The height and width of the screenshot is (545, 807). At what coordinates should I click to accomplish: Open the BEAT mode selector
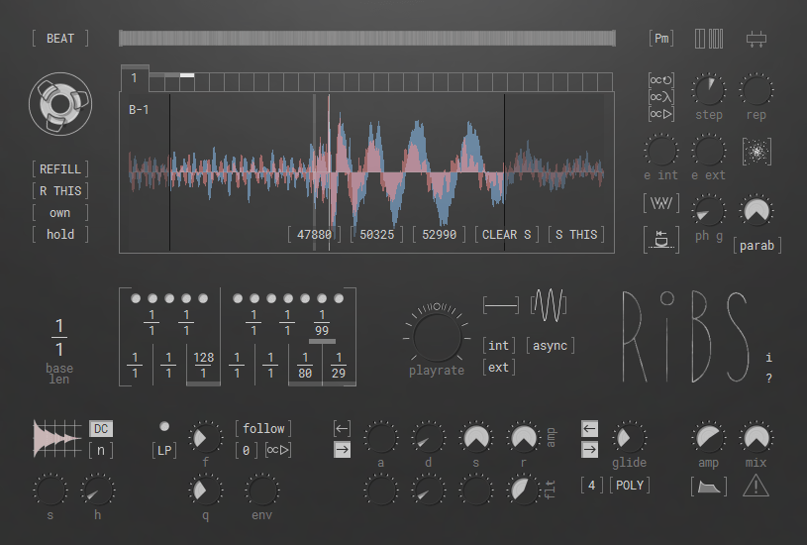tap(59, 39)
